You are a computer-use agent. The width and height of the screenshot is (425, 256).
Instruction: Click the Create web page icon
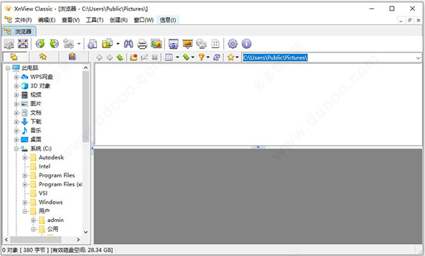pyautogui.click(x=201, y=44)
